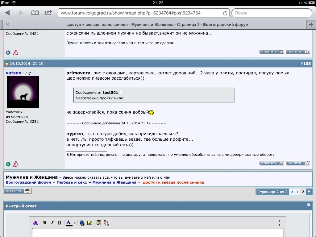The height and width of the screenshot is (237, 316).
Task: Click Цитата button on post #138
Action: 298,163
